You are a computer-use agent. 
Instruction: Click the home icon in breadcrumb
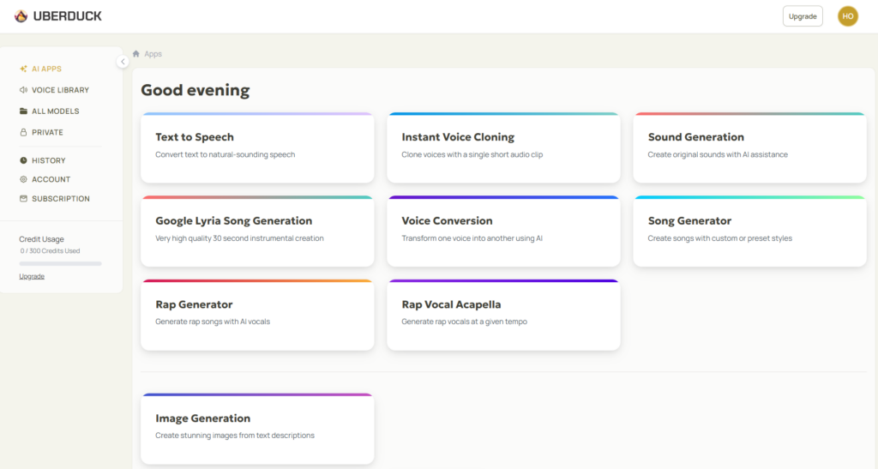(136, 54)
